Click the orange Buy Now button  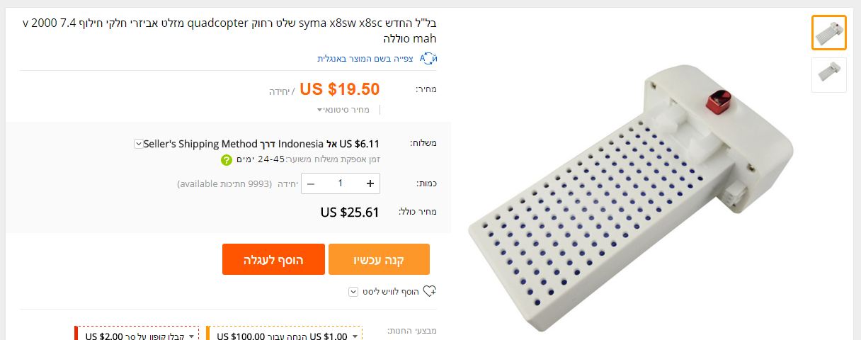point(379,259)
